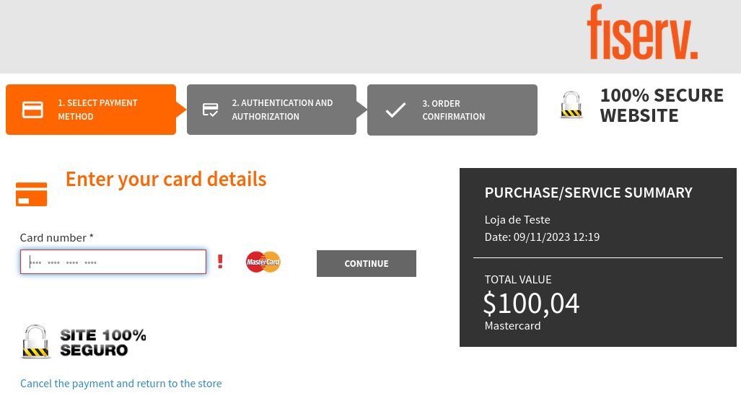Open the Order Confirmation step
The width and height of the screenshot is (741, 393).
tap(452, 110)
